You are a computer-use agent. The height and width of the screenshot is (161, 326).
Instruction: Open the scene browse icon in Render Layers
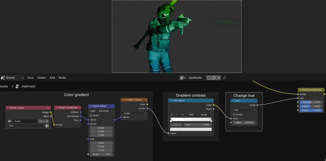[x=10, y=121]
